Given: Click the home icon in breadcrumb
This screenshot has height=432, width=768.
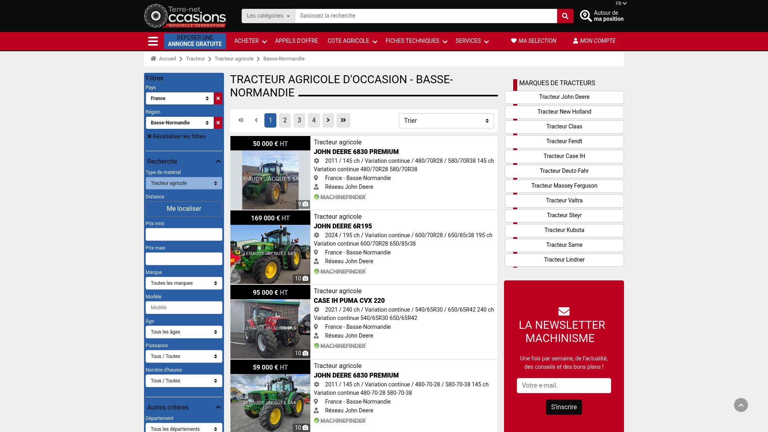Looking at the screenshot, I should [x=153, y=59].
